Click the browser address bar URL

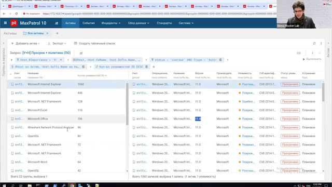[x=159, y=14]
